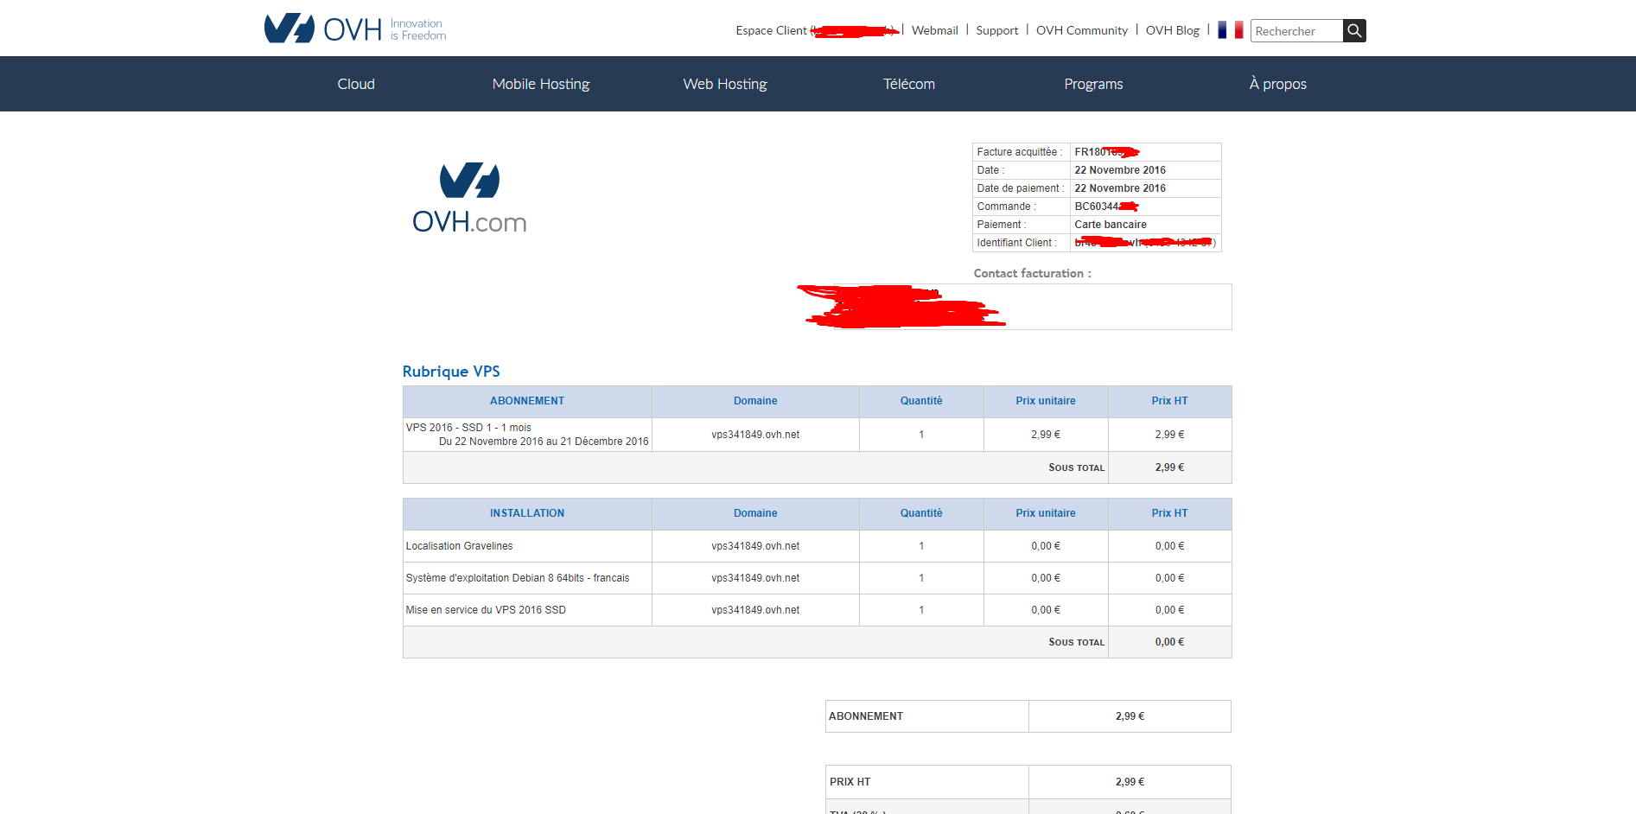This screenshot has width=1636, height=814.
Task: Open the Programs menu
Action: (1093, 84)
